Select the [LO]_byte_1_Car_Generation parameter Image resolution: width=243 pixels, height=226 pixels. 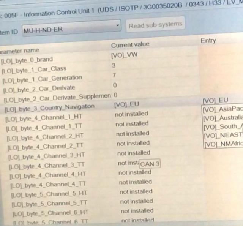pyautogui.click(x=42, y=79)
